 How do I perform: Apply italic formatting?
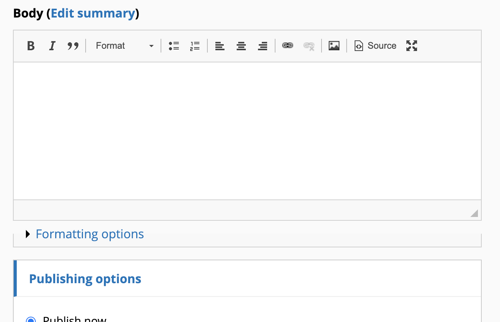coord(52,46)
